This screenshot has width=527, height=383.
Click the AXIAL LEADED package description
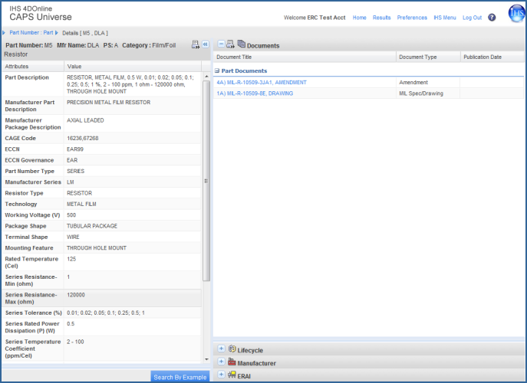(x=85, y=120)
